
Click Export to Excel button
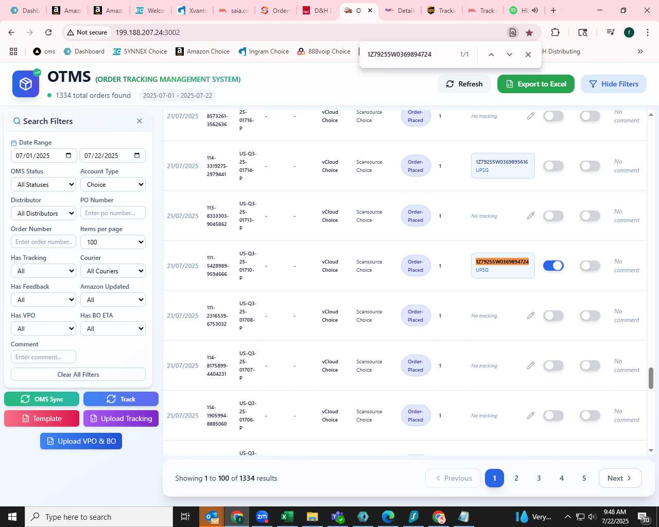pos(536,84)
